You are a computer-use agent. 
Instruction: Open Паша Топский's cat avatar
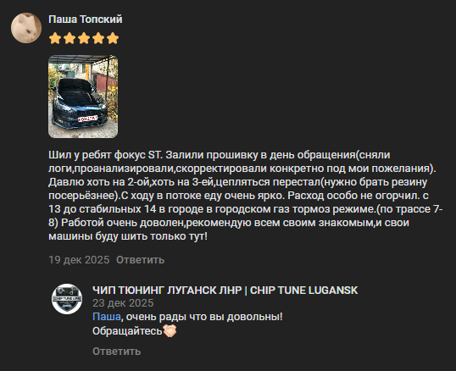tap(26, 28)
